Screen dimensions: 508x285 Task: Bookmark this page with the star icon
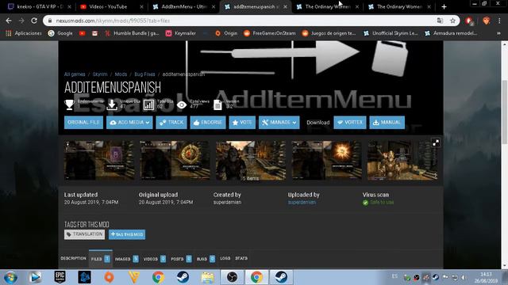coord(452,21)
